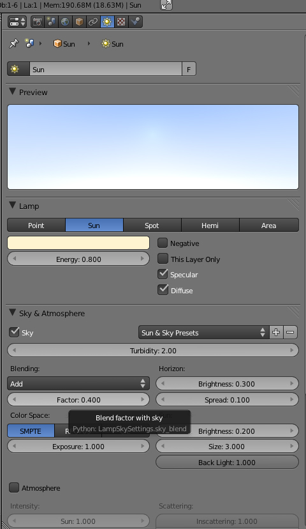
Task: Click the Intensity Sun 1.000 field
Action: (78, 521)
